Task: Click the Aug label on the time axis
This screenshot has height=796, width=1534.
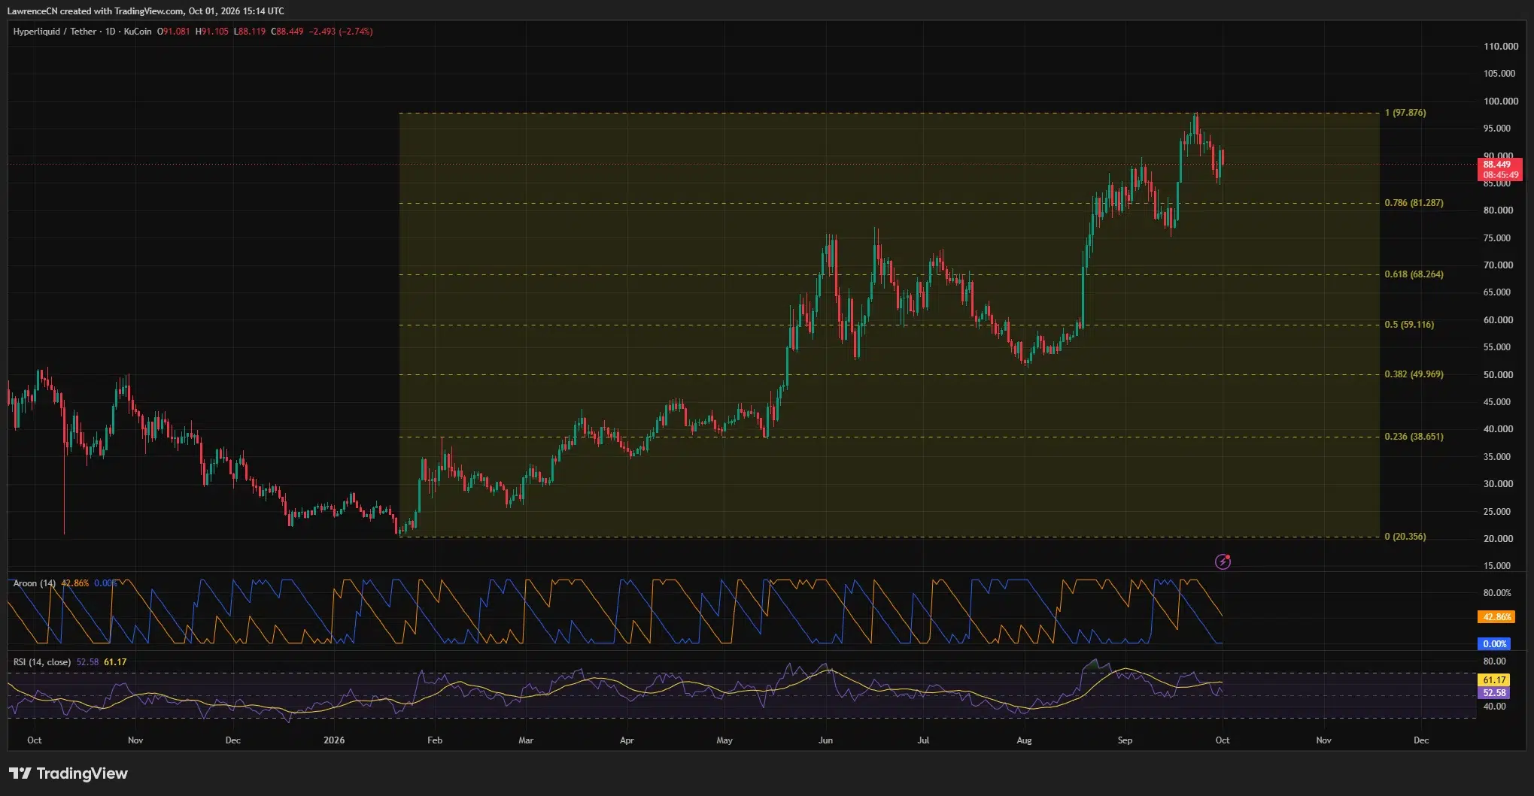Action: tap(1024, 740)
